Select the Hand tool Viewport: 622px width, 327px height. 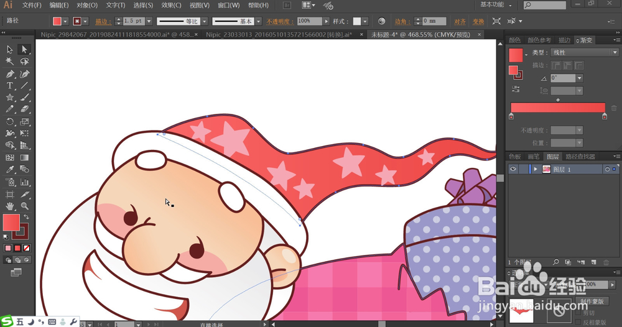click(x=10, y=206)
